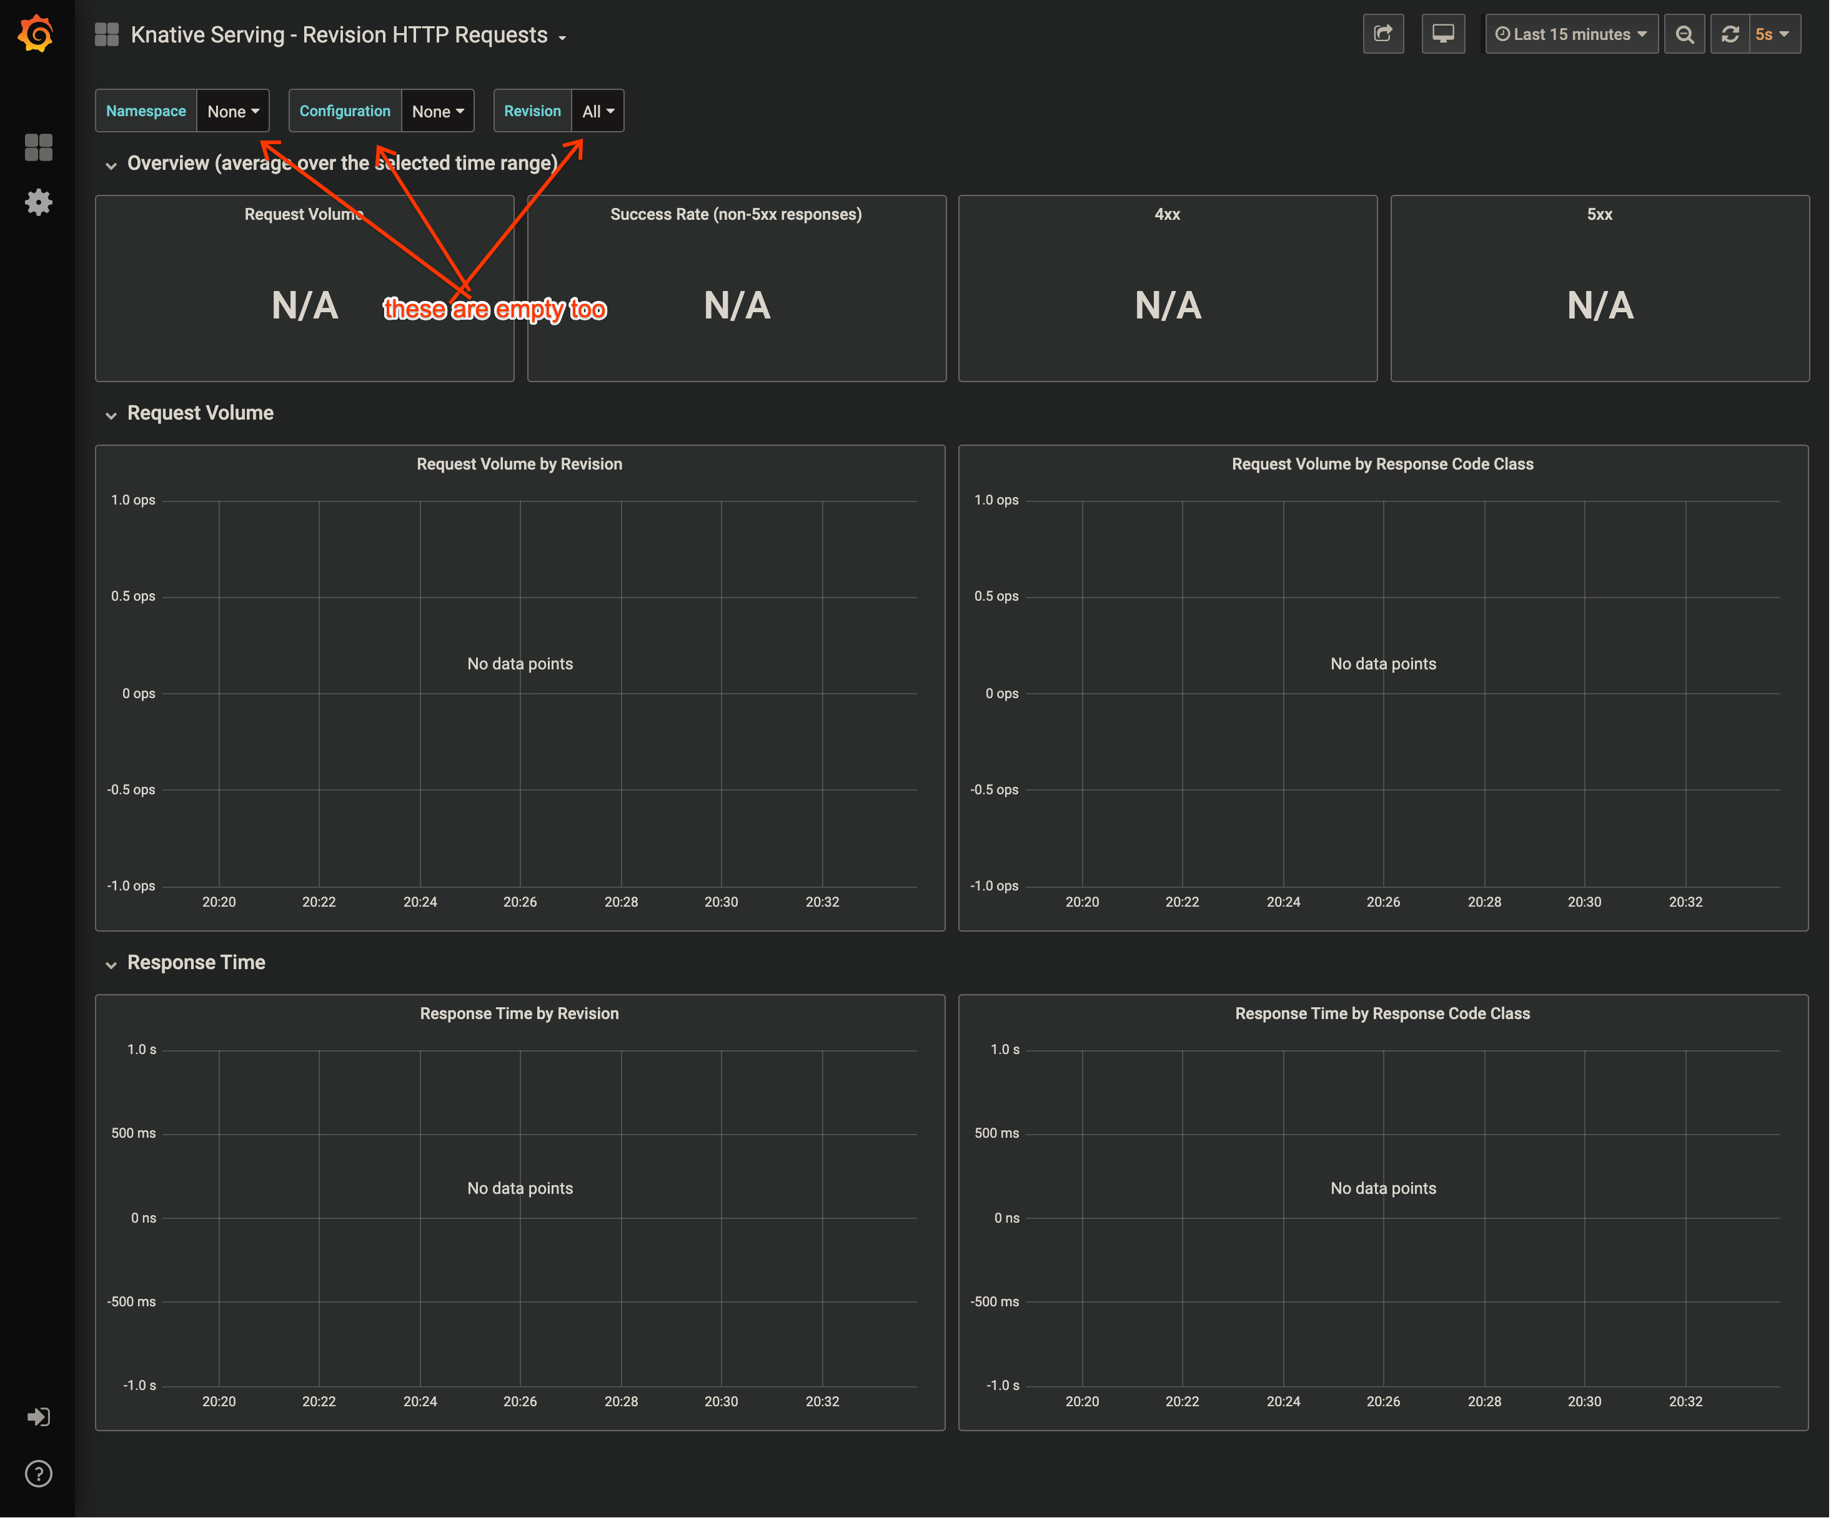Open the Configuration gear icon in the sidebar

point(38,202)
